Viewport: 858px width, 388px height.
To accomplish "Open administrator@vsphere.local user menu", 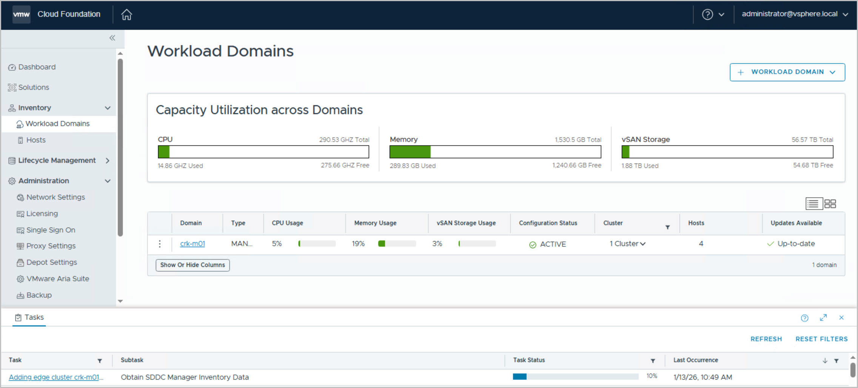I will [x=795, y=14].
